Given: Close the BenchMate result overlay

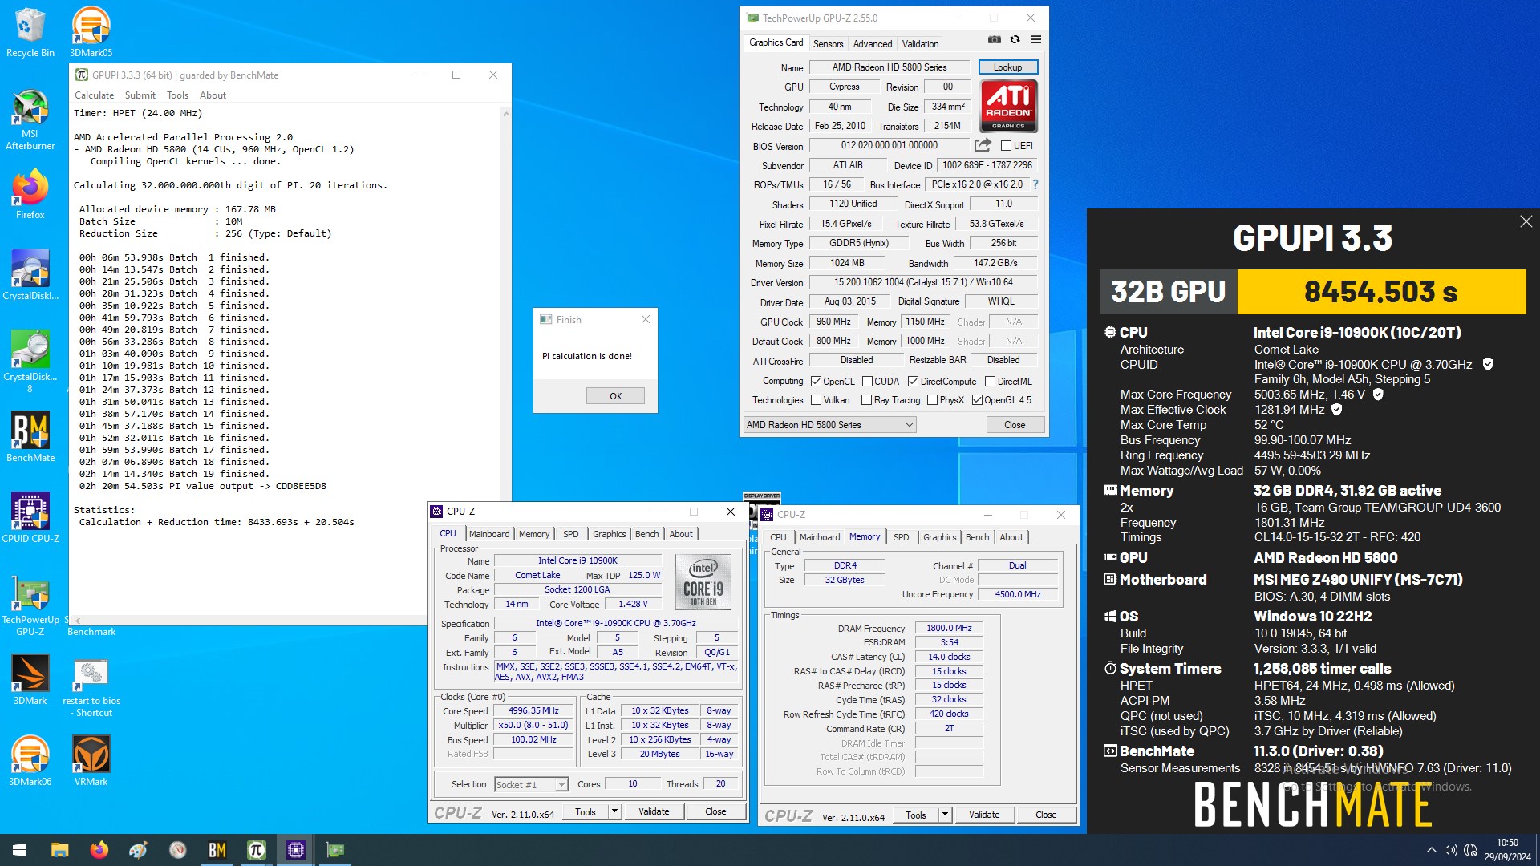Looking at the screenshot, I should (x=1526, y=222).
